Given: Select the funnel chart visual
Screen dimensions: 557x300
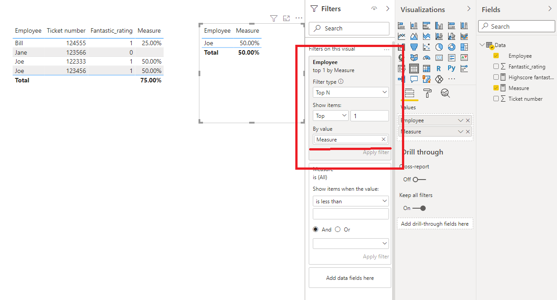Looking at the screenshot, I should pos(414,47).
